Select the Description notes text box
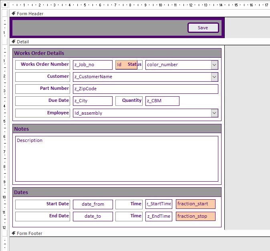 click(x=117, y=159)
